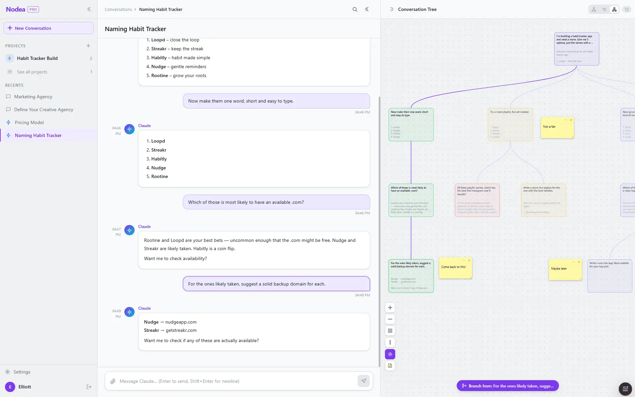Add a sticky note to the canvas

390,366
